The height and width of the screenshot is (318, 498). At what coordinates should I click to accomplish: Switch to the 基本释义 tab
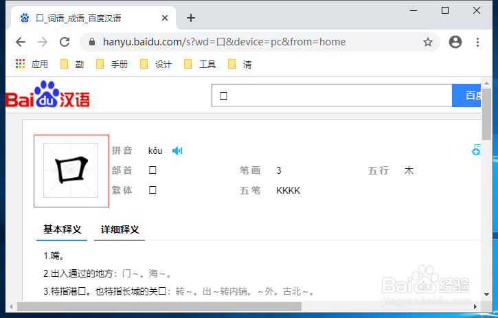pos(62,229)
